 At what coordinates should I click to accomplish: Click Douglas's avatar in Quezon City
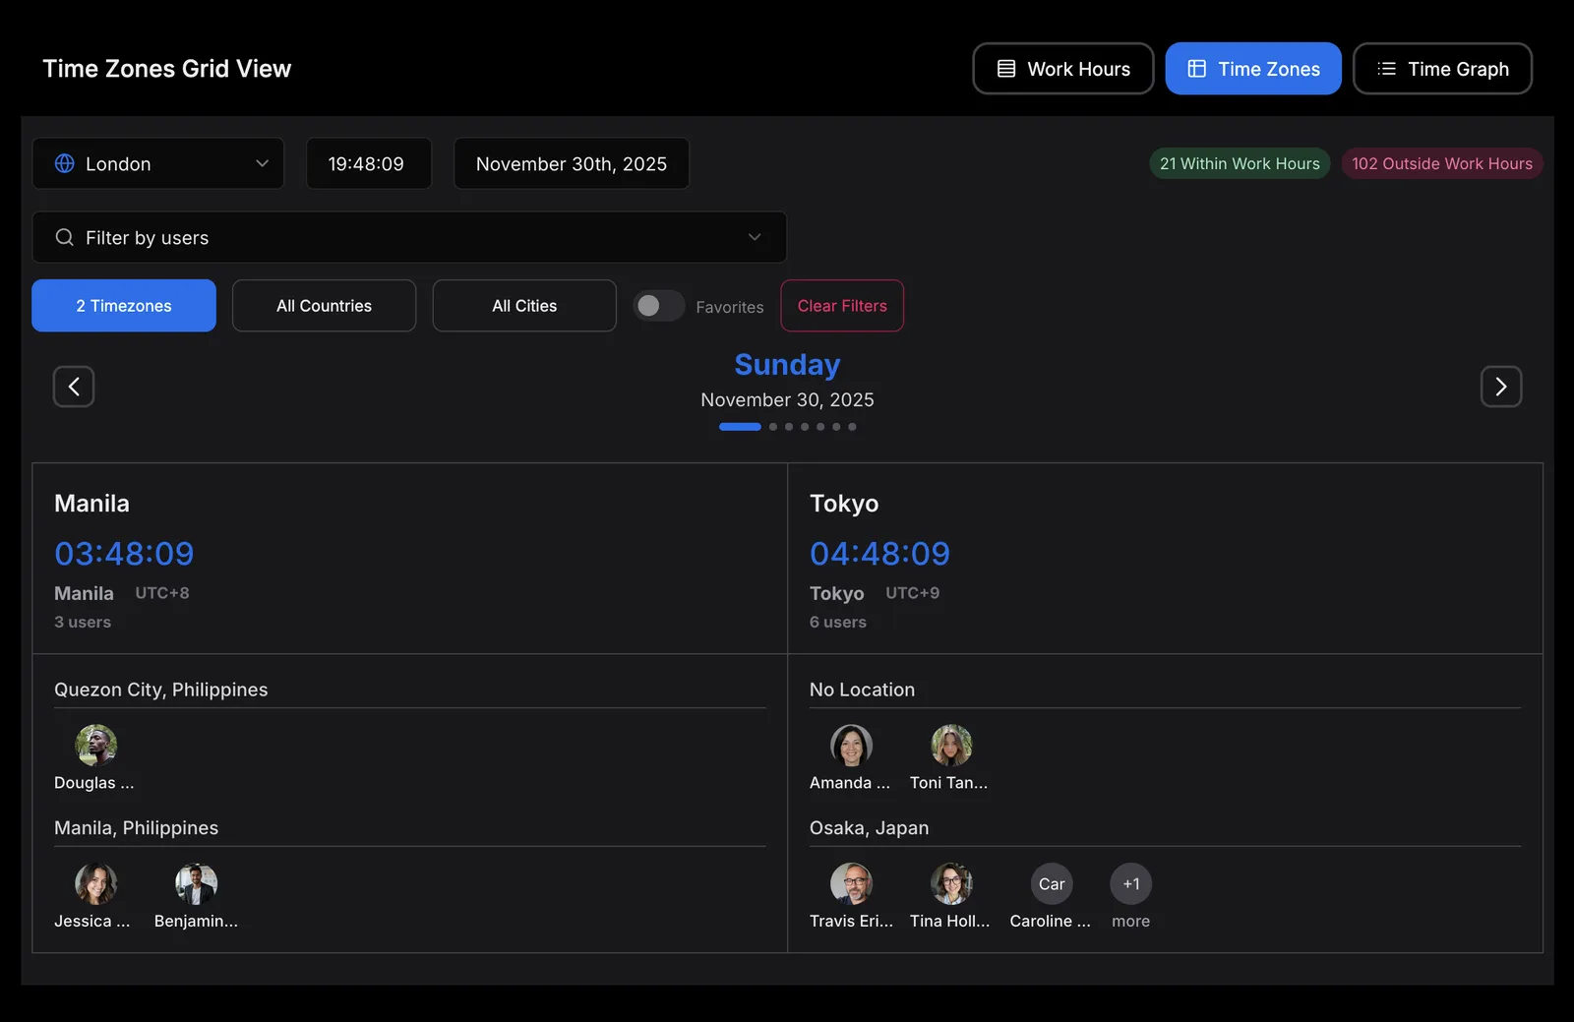click(x=96, y=746)
